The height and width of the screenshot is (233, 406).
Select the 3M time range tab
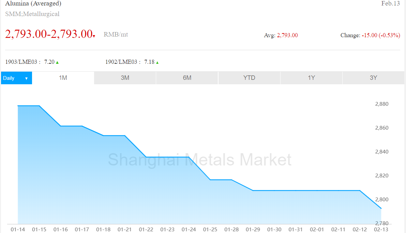click(x=125, y=78)
